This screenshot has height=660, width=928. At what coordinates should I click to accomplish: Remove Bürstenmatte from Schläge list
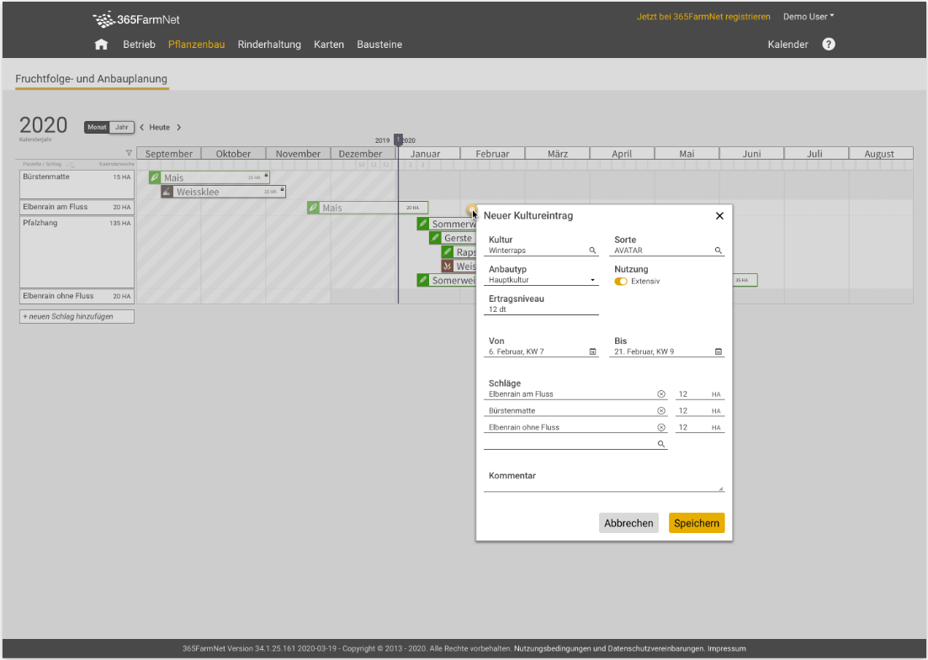click(661, 411)
